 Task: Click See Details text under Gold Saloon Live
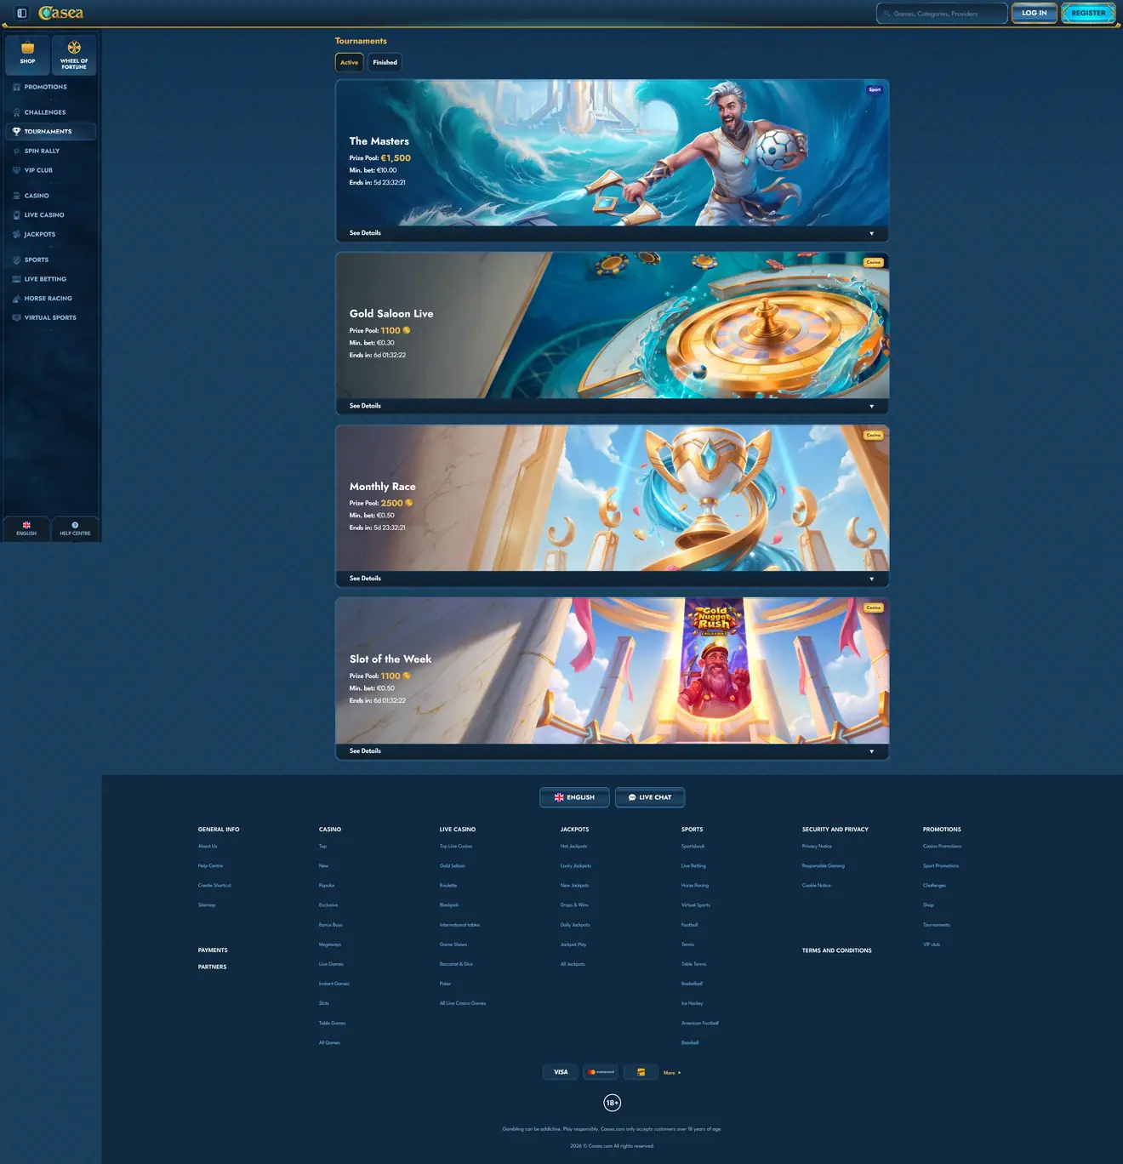(x=365, y=406)
